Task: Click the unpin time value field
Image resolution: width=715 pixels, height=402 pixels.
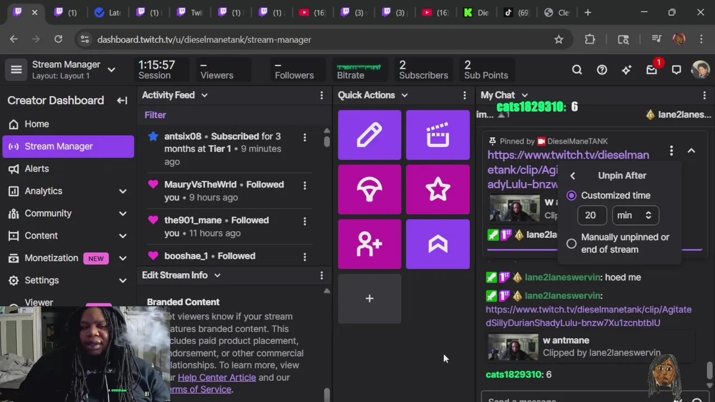Action: [x=593, y=215]
